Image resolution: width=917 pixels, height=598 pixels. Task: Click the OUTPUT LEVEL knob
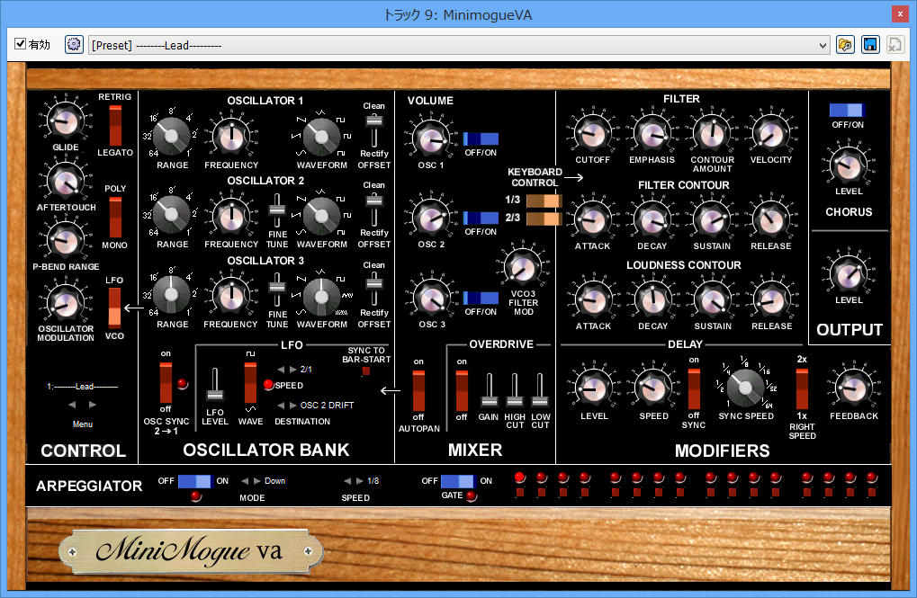[x=848, y=273]
